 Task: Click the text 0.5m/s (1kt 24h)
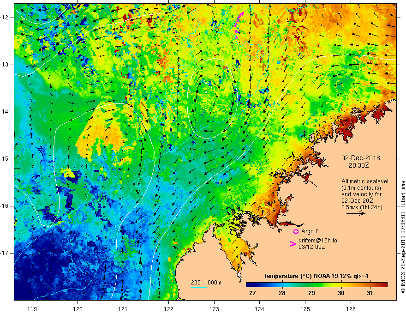pyautogui.click(x=362, y=207)
